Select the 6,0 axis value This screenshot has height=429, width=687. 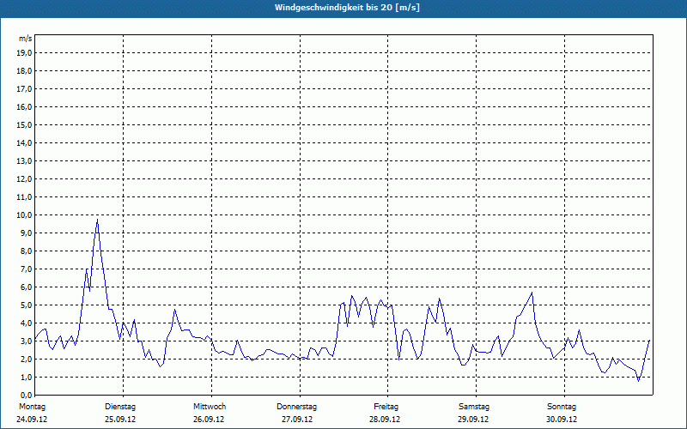[27, 287]
